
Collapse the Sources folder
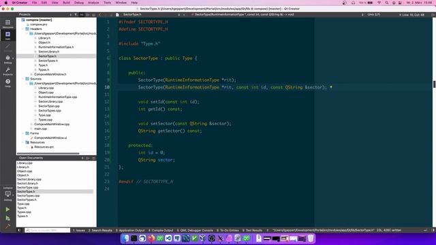pyautogui.click(x=23, y=79)
